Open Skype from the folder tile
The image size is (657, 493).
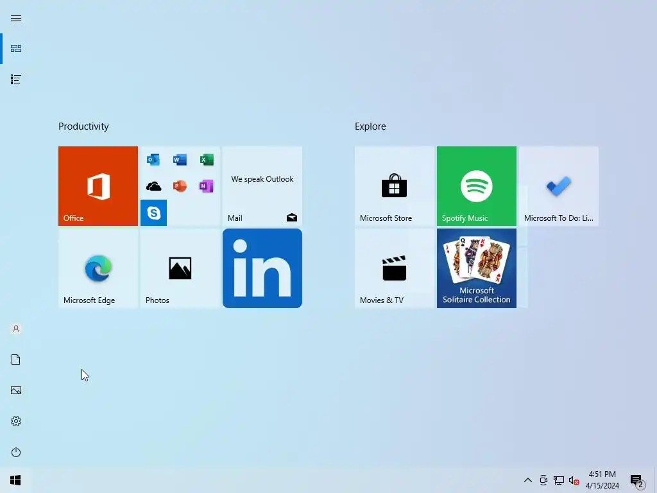point(153,212)
